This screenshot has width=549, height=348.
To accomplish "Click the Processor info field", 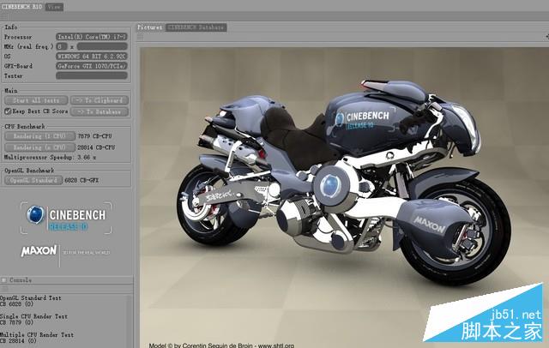I will pyautogui.click(x=92, y=37).
